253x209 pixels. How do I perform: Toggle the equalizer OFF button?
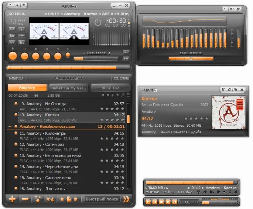[x=232, y=9]
